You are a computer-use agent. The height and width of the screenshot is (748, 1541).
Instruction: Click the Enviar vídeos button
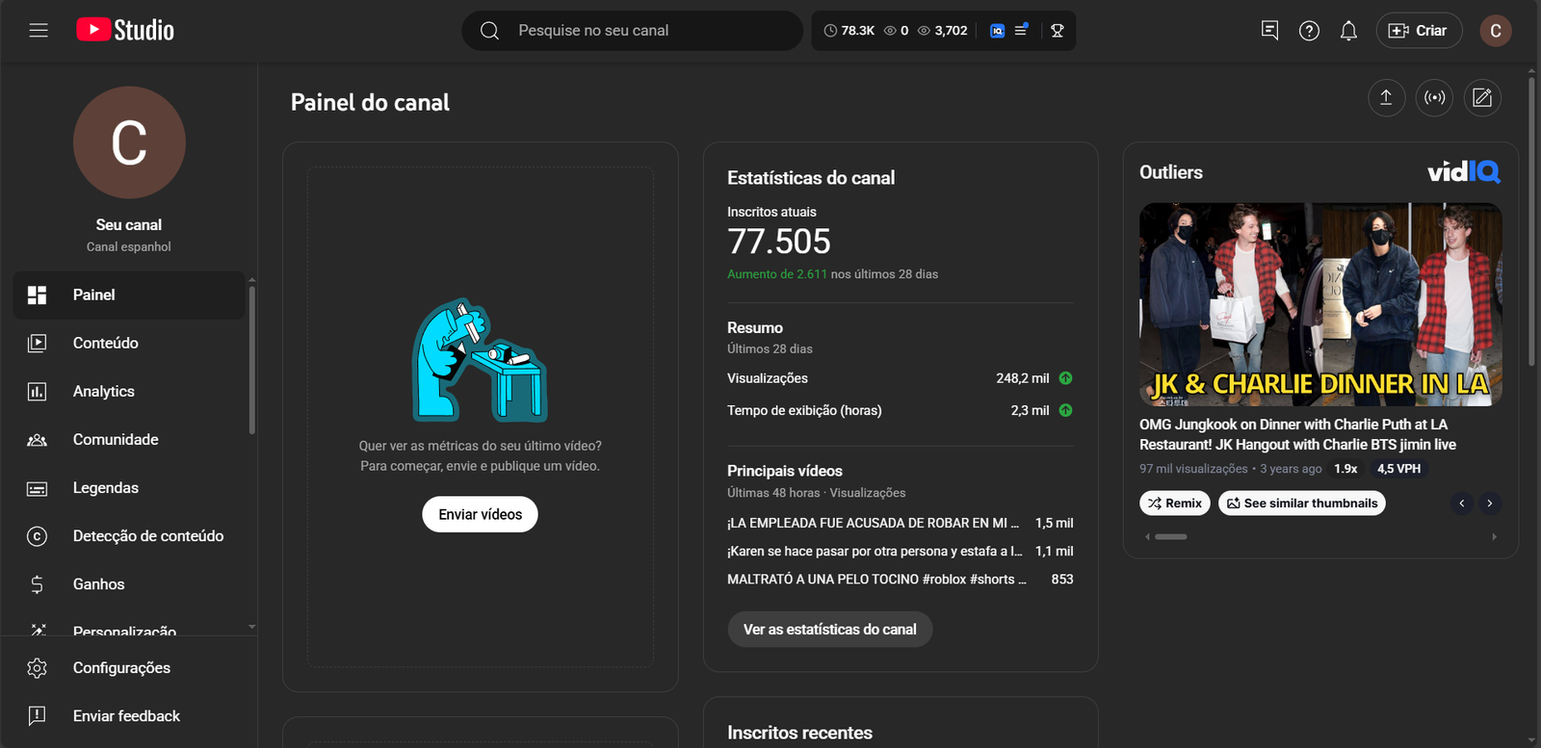pos(480,514)
